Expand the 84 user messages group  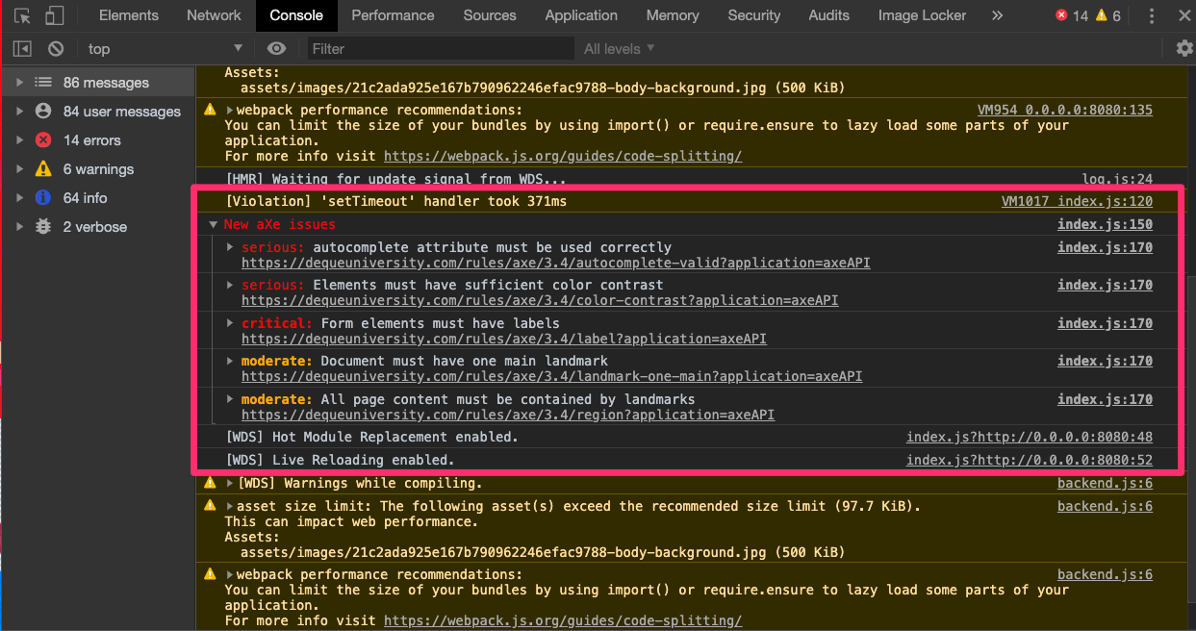19,112
